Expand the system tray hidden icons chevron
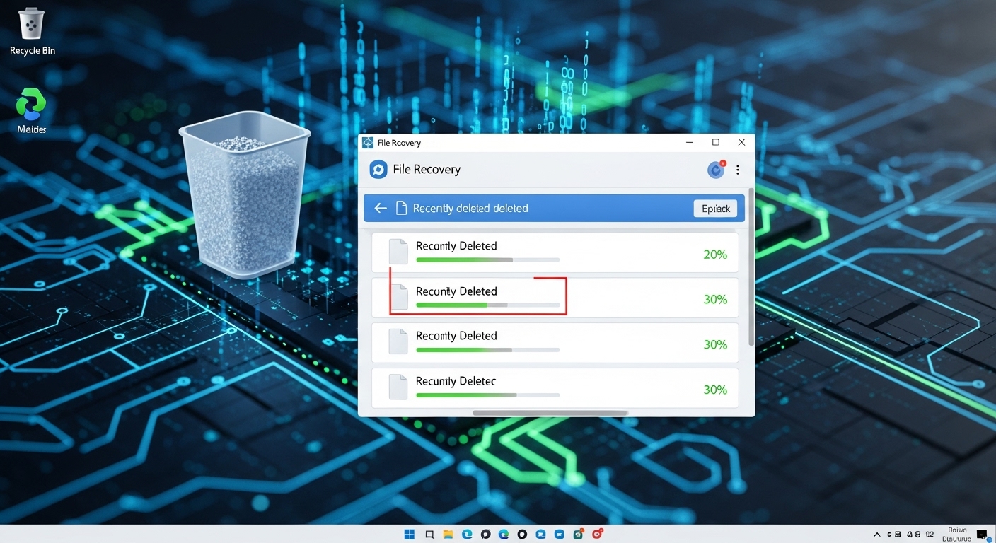996x543 pixels. coord(878,535)
